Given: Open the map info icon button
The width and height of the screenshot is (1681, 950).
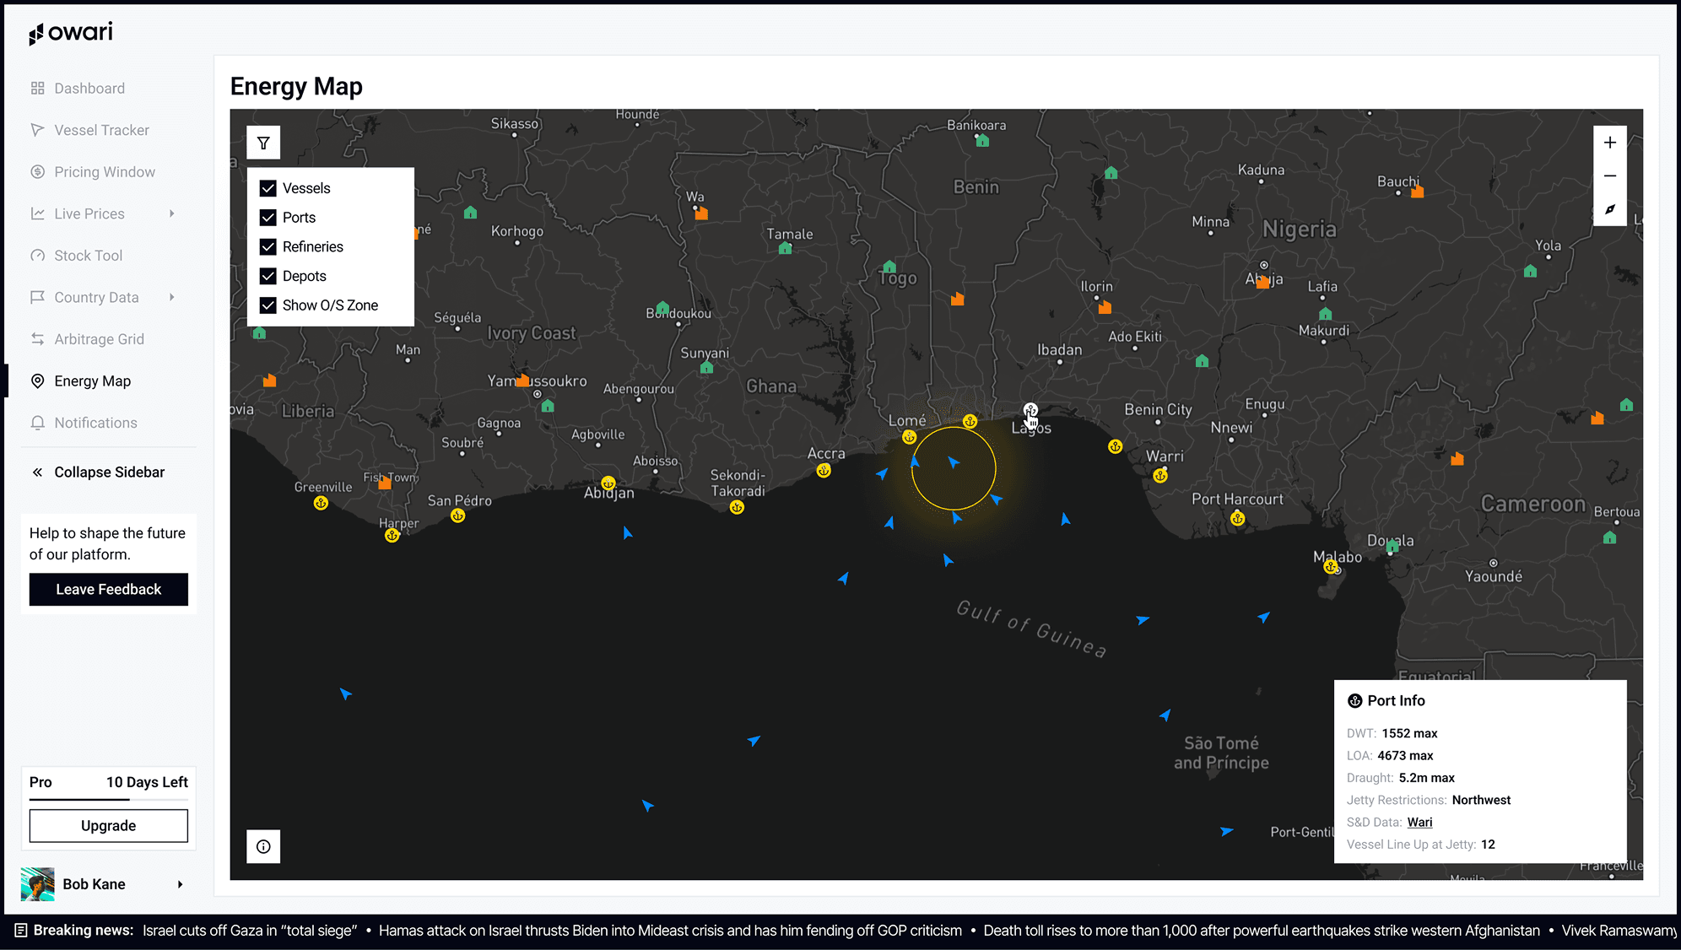Looking at the screenshot, I should click(x=263, y=846).
